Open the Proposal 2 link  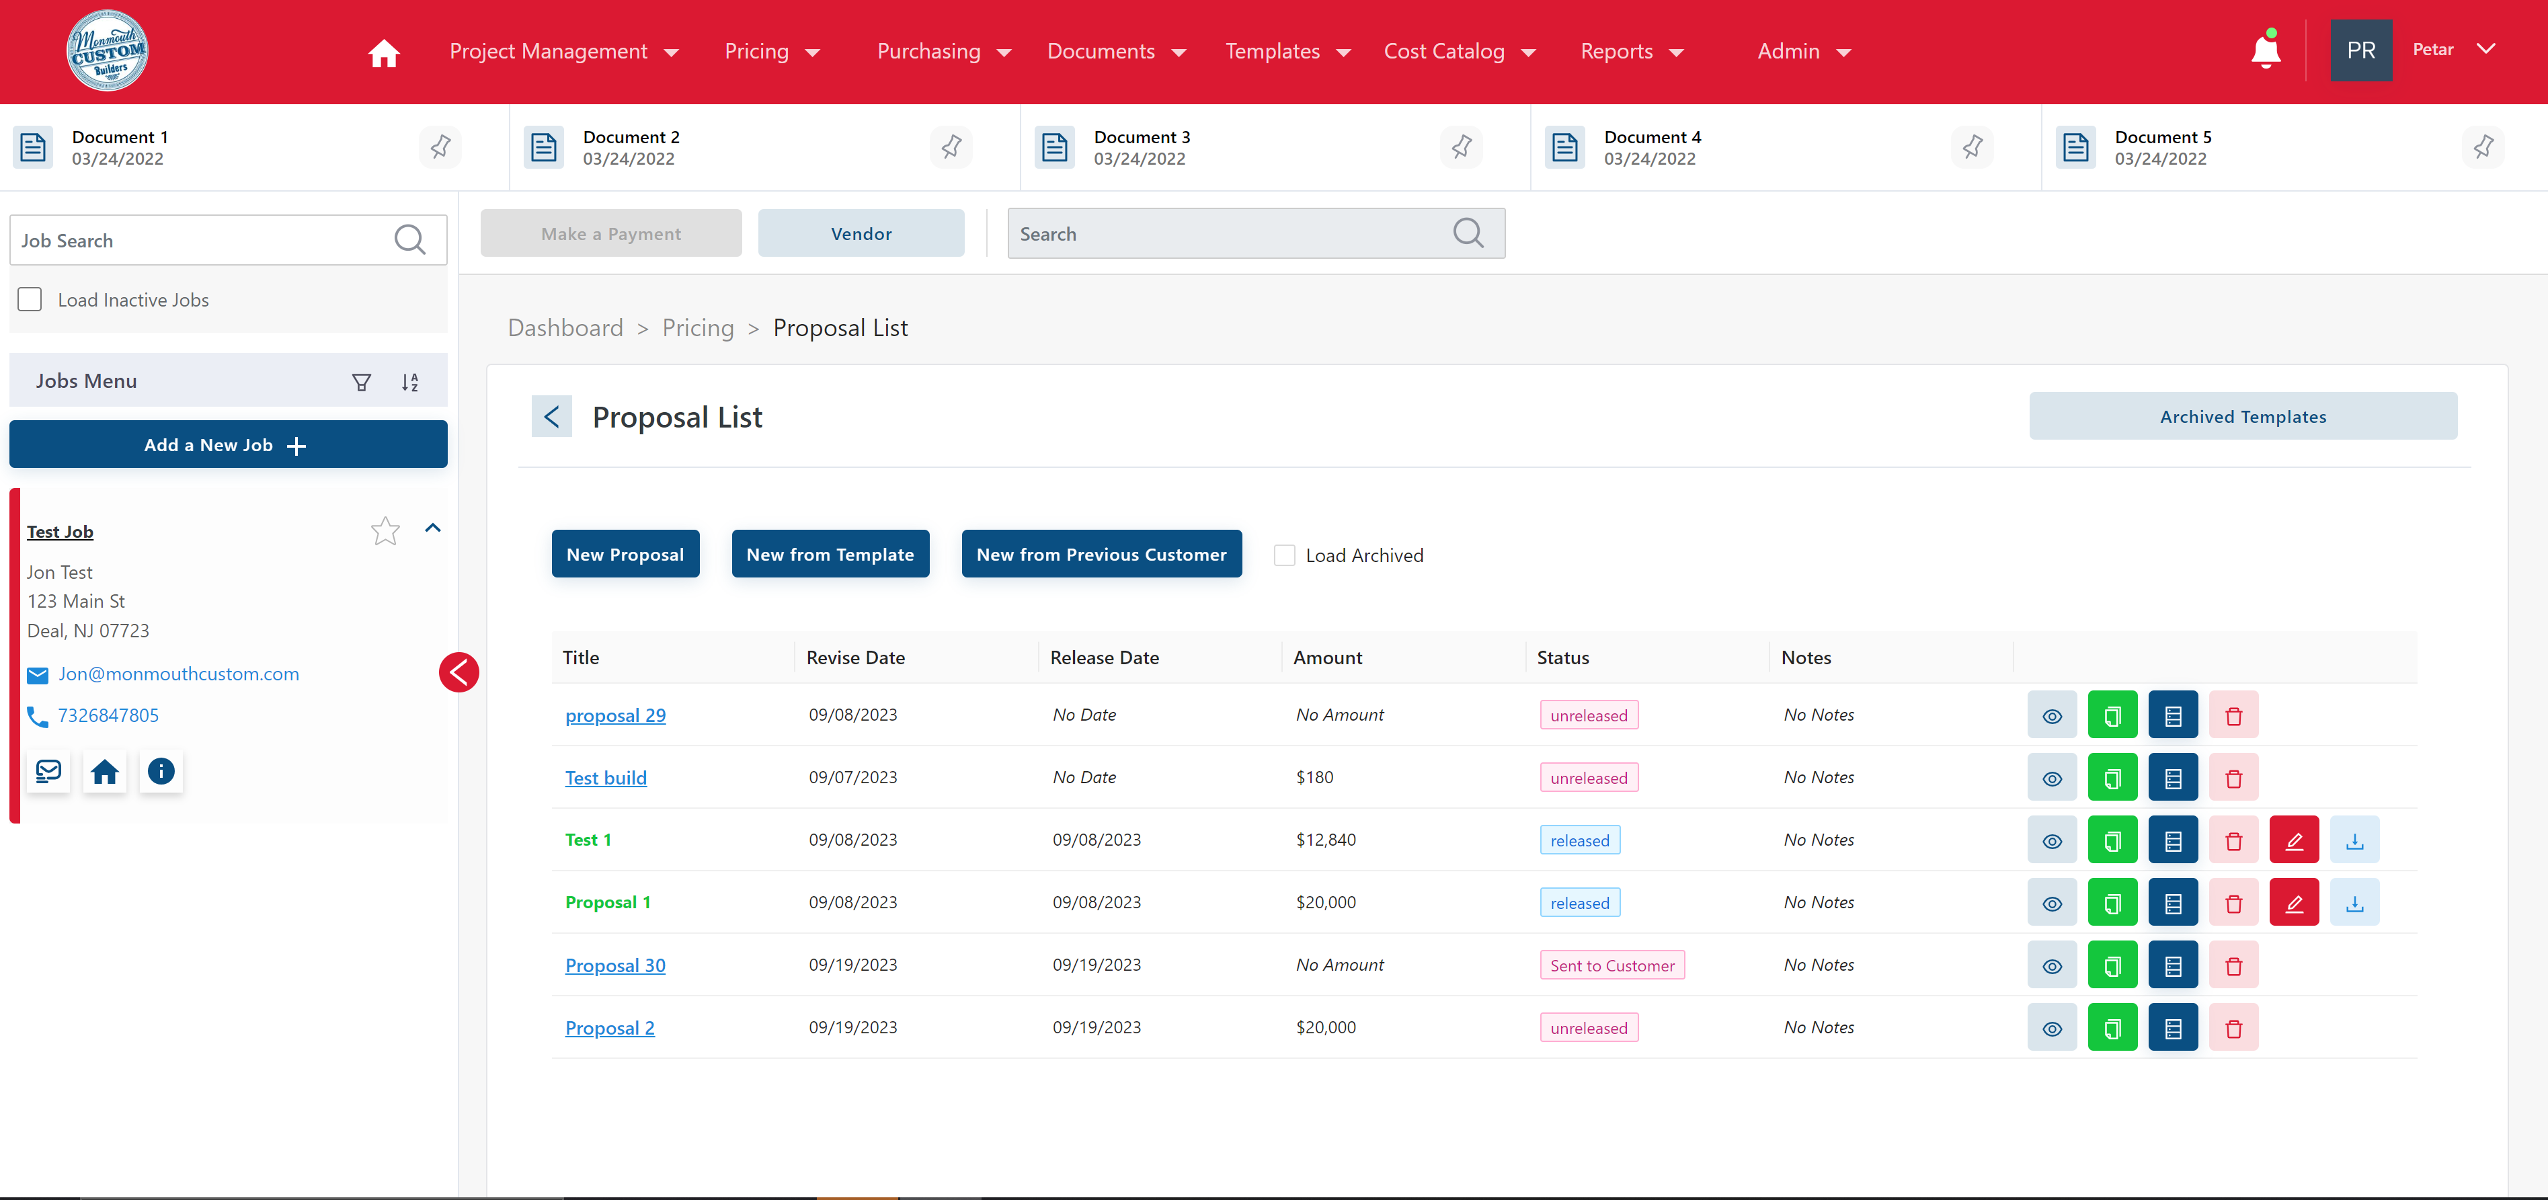[x=609, y=1028]
